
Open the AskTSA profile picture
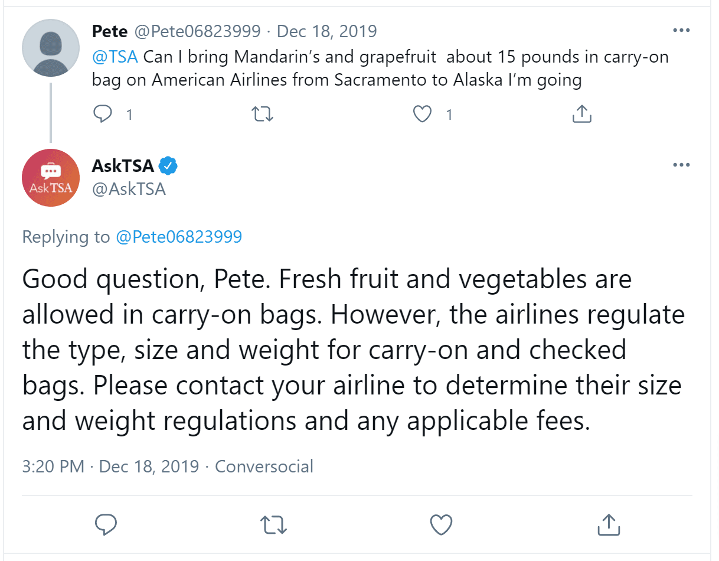tap(51, 178)
